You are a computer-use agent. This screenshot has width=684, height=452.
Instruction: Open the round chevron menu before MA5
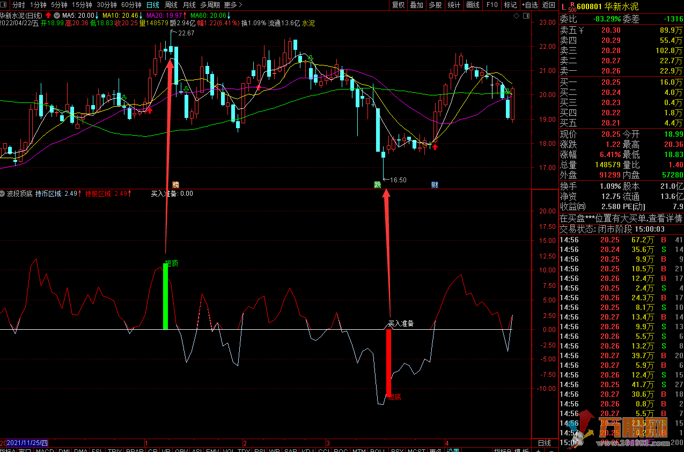tap(56, 16)
